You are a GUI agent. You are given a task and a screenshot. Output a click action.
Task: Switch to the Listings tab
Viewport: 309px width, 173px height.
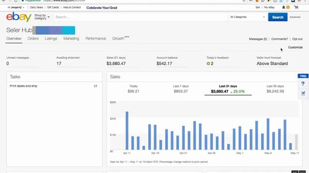(x=51, y=38)
